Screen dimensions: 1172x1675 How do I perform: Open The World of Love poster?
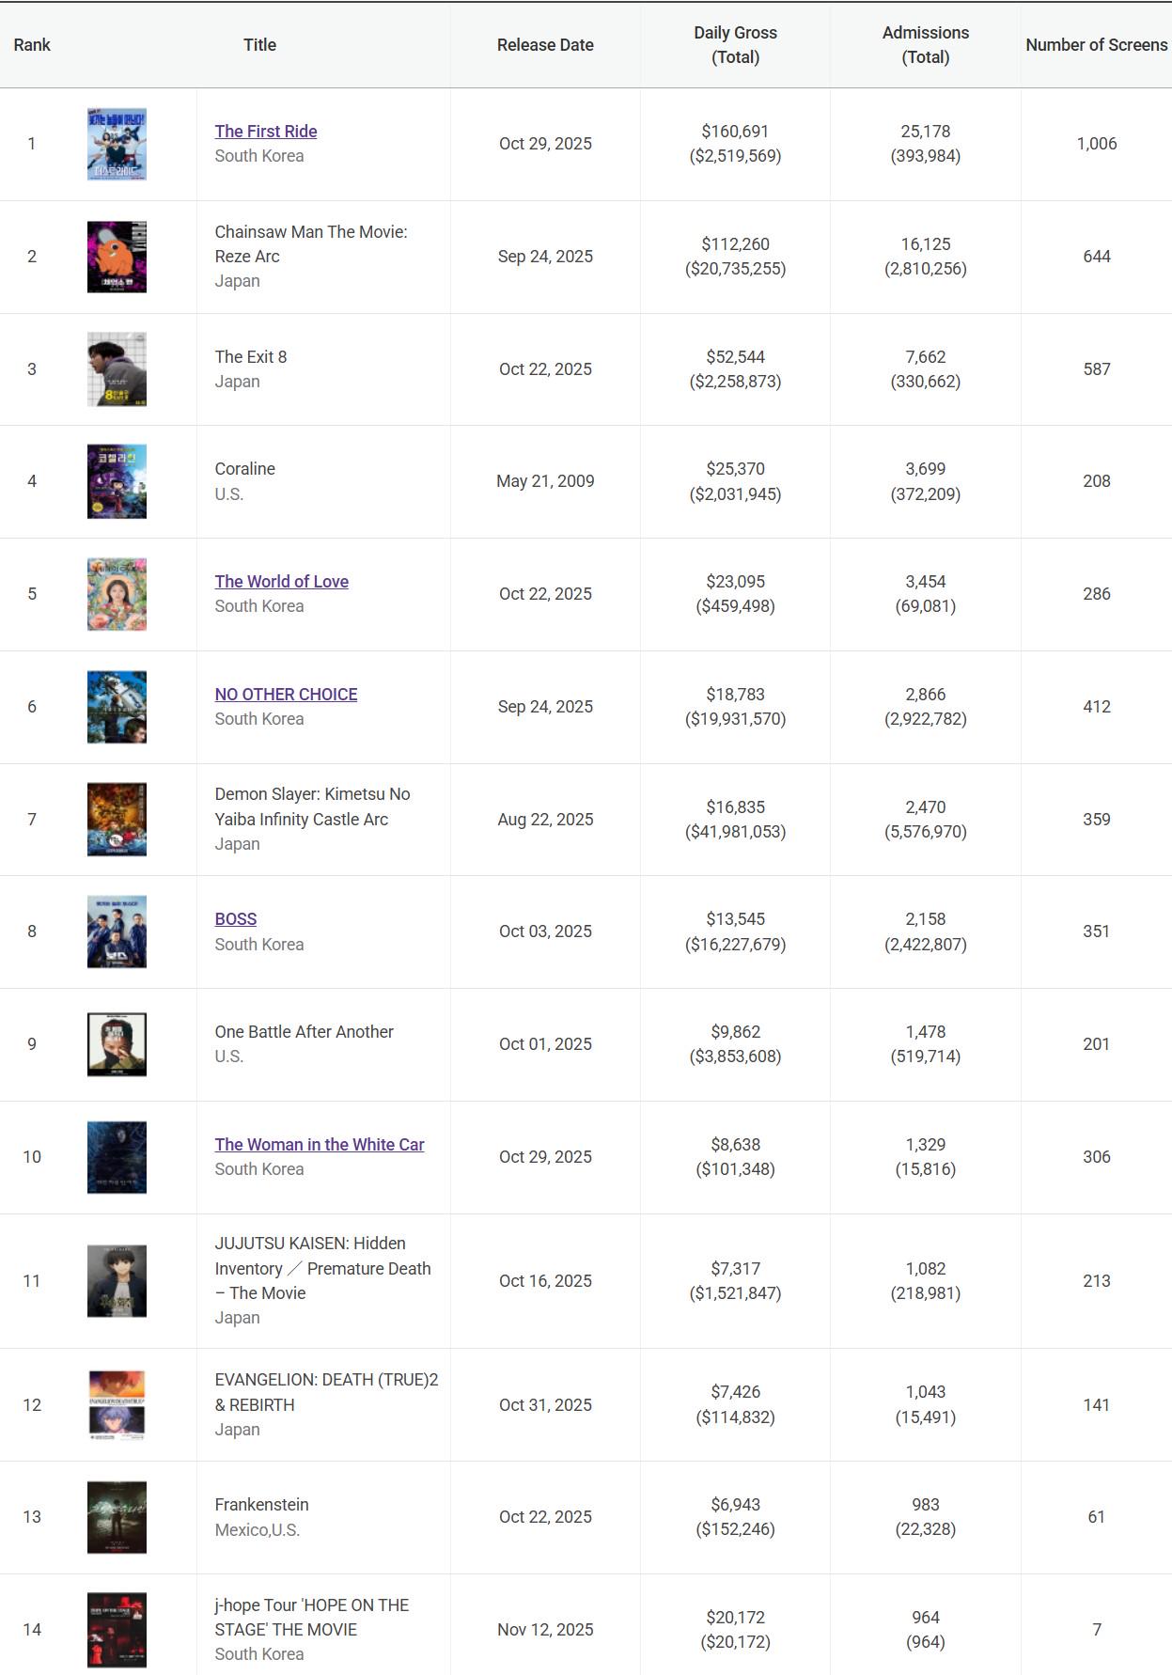[117, 594]
